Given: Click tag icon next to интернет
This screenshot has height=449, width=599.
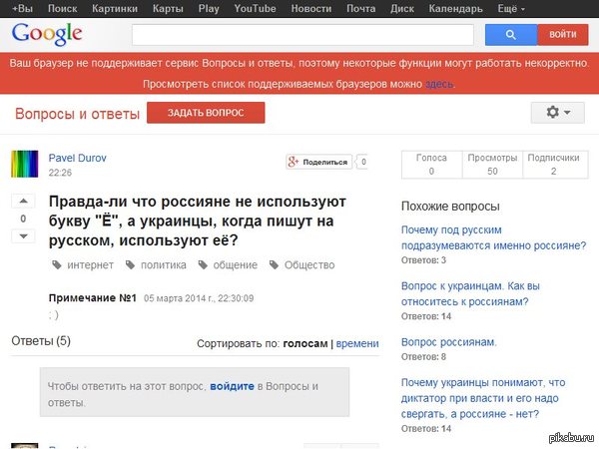Looking at the screenshot, I should [x=57, y=265].
